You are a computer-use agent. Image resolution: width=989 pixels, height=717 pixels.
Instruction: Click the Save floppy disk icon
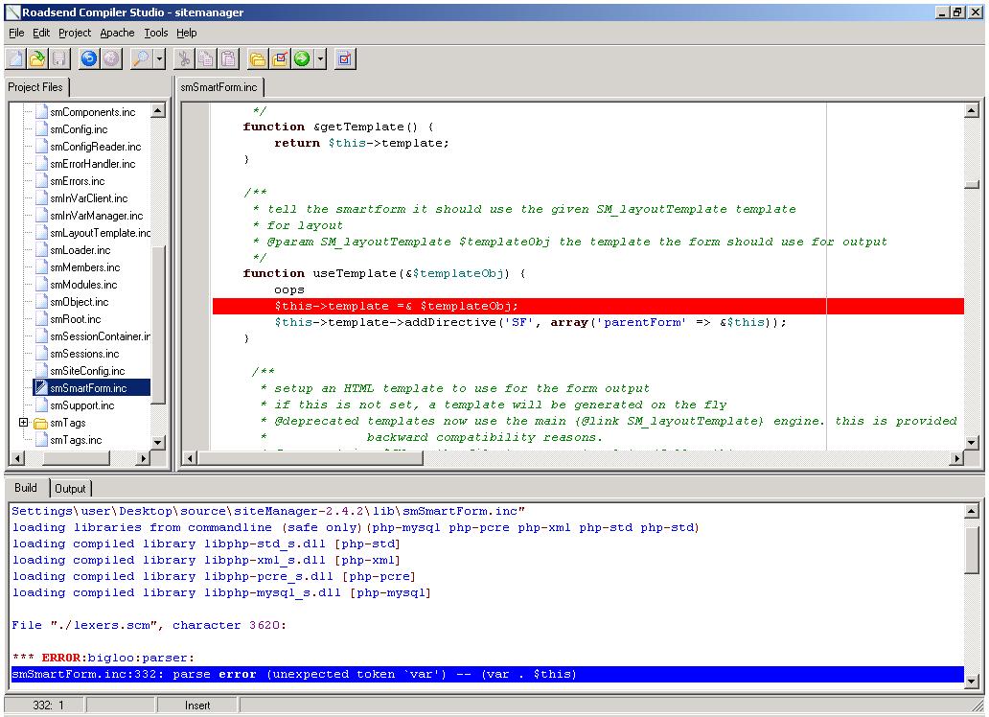(59, 58)
